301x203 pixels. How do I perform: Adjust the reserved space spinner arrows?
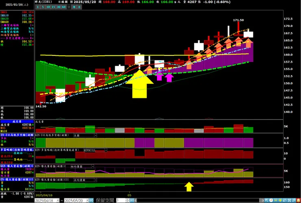click(x=127, y=200)
